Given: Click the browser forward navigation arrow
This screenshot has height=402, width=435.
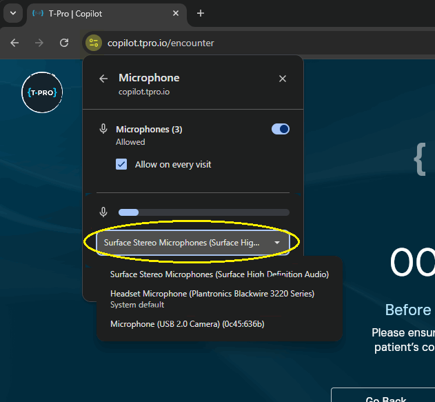Looking at the screenshot, I should (39, 43).
